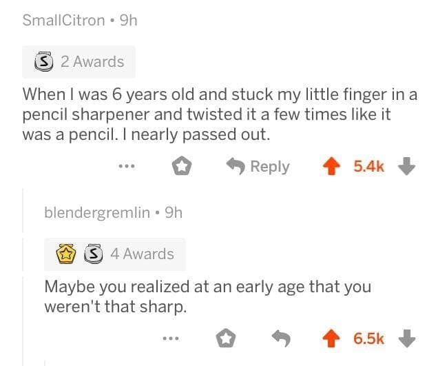Open more options on blendergremlin's reply
Screen dimensions: 427x366
[x=169, y=338]
